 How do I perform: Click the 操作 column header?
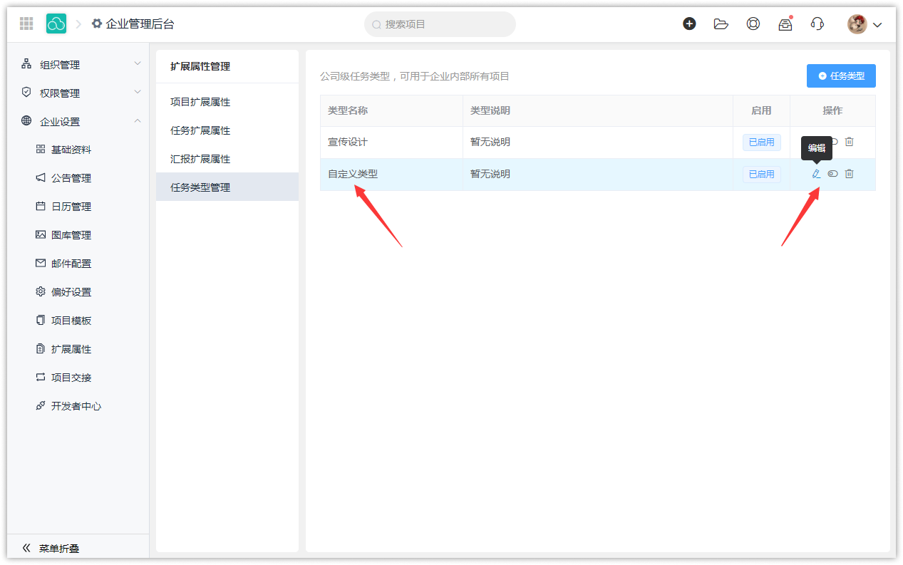point(832,110)
